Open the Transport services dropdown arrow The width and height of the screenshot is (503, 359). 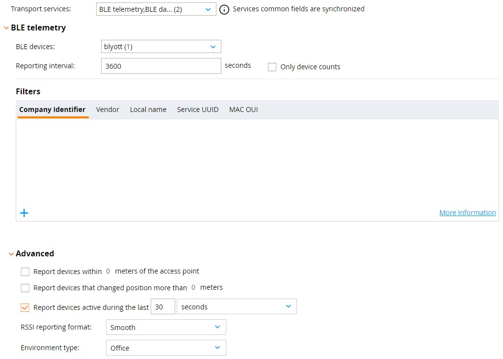point(208,9)
